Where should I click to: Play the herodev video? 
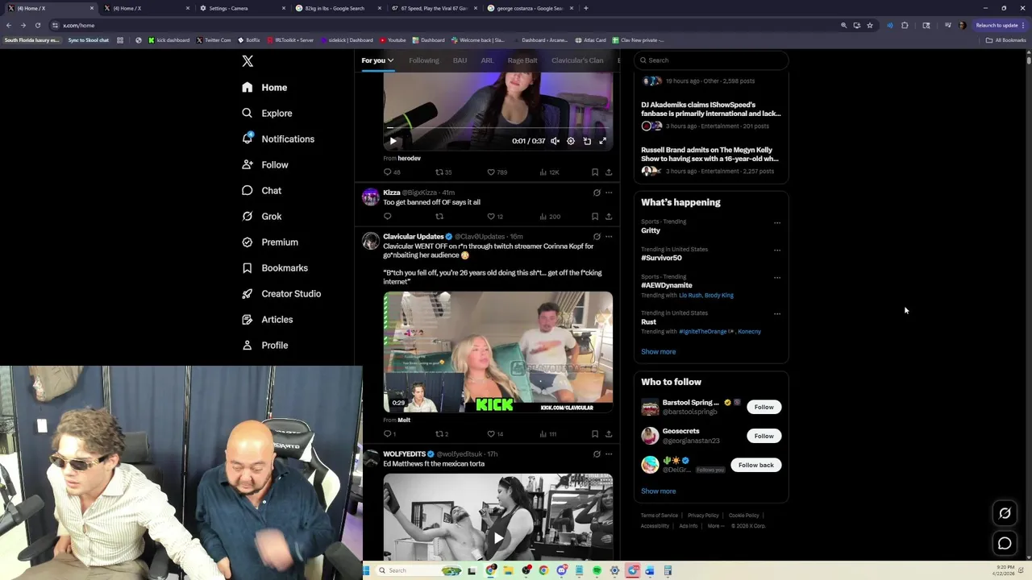(393, 141)
